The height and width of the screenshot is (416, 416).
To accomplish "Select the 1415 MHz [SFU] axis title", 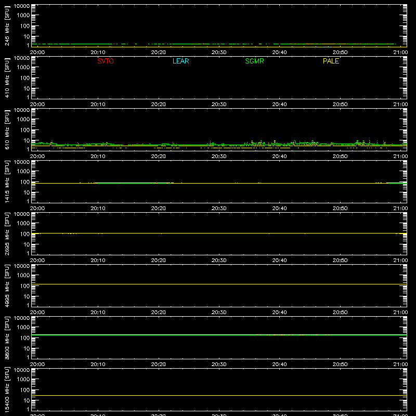I will click(7, 181).
